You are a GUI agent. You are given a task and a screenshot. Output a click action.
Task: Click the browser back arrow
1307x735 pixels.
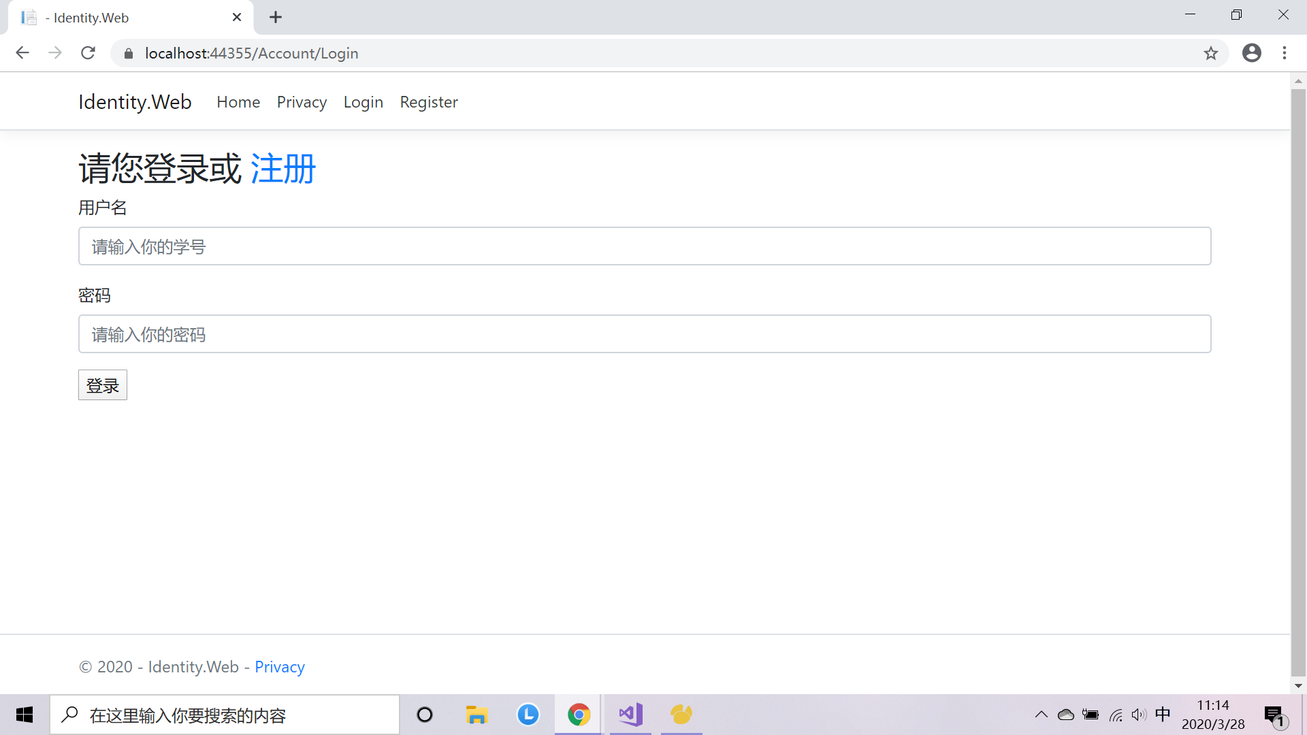(22, 53)
